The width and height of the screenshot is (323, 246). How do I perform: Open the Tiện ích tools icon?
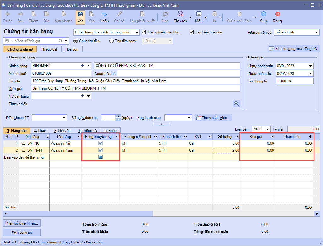click(x=180, y=17)
